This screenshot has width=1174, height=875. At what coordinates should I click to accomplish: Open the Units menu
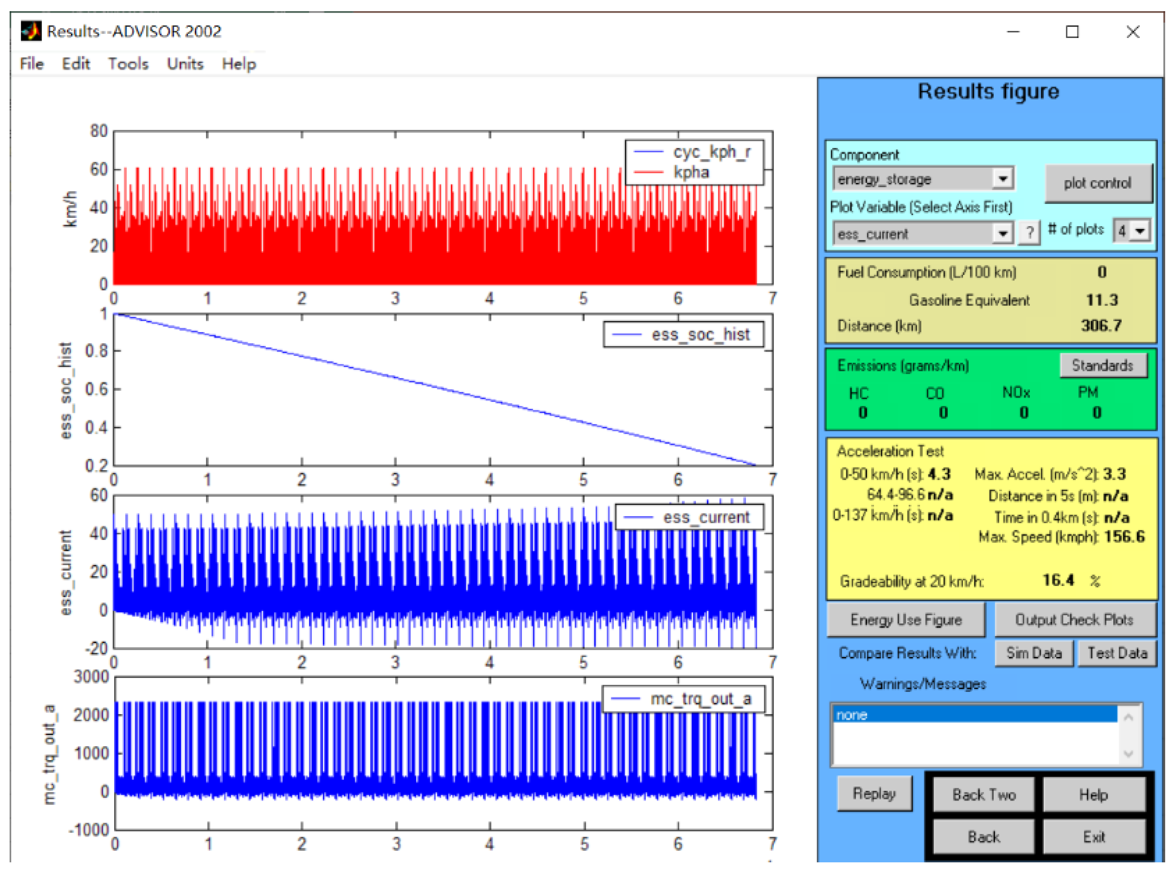coord(185,64)
